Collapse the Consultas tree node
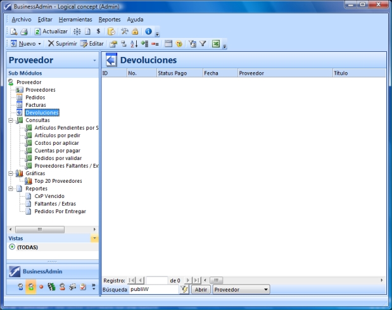The image size is (392, 310). pyautogui.click(x=11, y=120)
